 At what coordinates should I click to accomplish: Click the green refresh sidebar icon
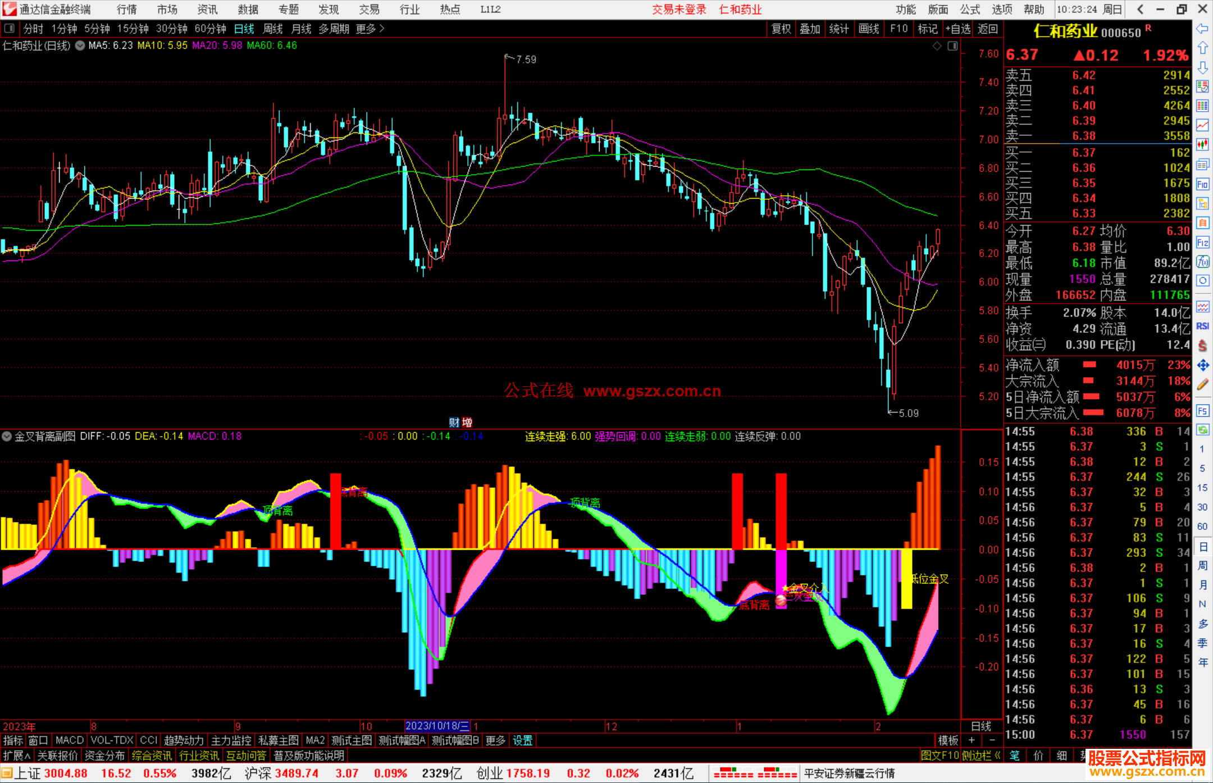point(1202,430)
